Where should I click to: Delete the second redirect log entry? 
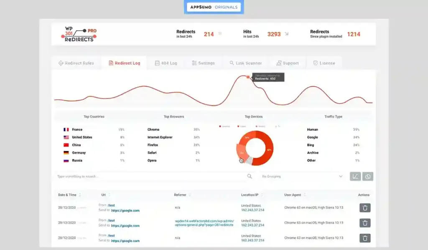click(x=365, y=223)
